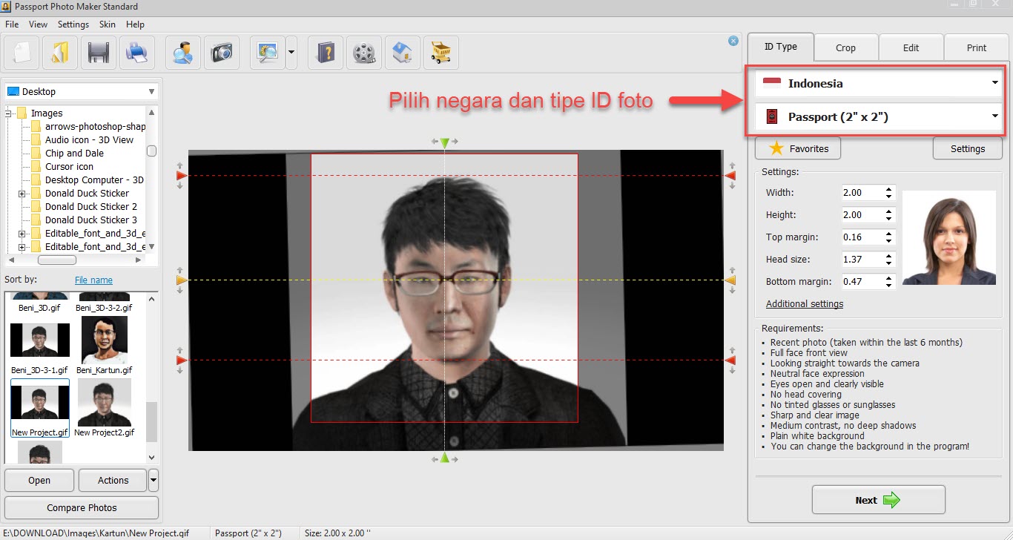Click the green center-line marker below the photo
Viewport: 1013px width, 540px height.
click(444, 458)
